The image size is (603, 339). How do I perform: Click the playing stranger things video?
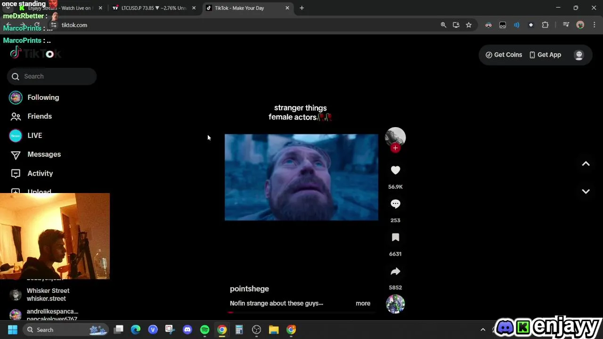tap(301, 177)
